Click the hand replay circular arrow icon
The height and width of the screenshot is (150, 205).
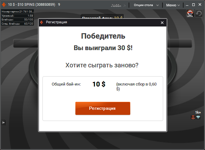[x=199, y=13]
